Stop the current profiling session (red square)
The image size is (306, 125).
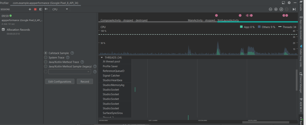point(35,9)
